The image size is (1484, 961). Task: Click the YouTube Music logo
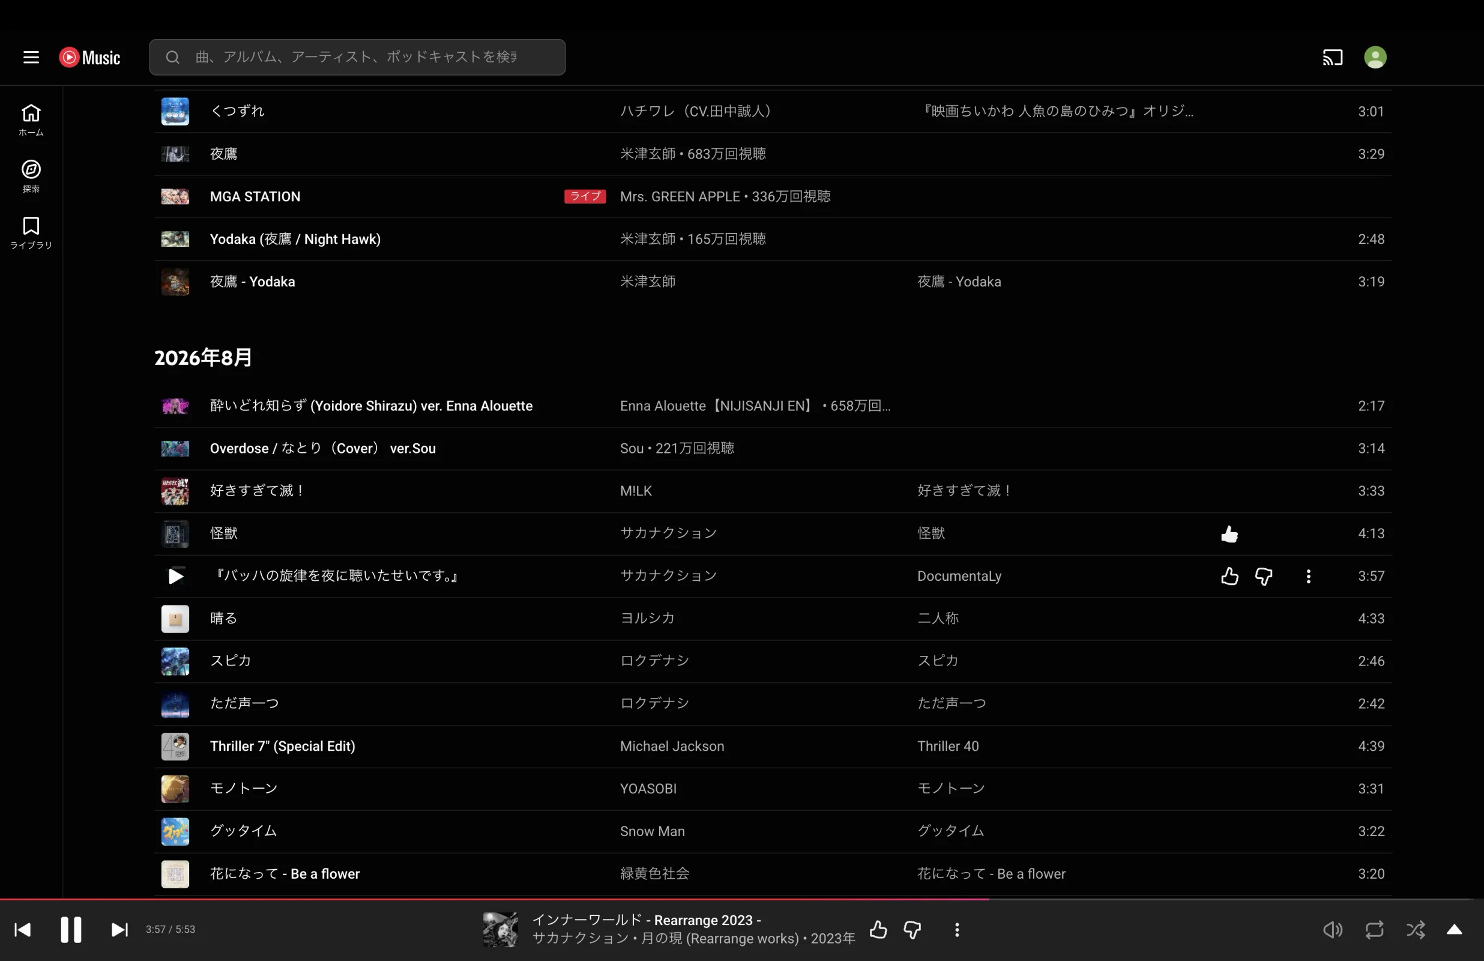pyautogui.click(x=90, y=58)
